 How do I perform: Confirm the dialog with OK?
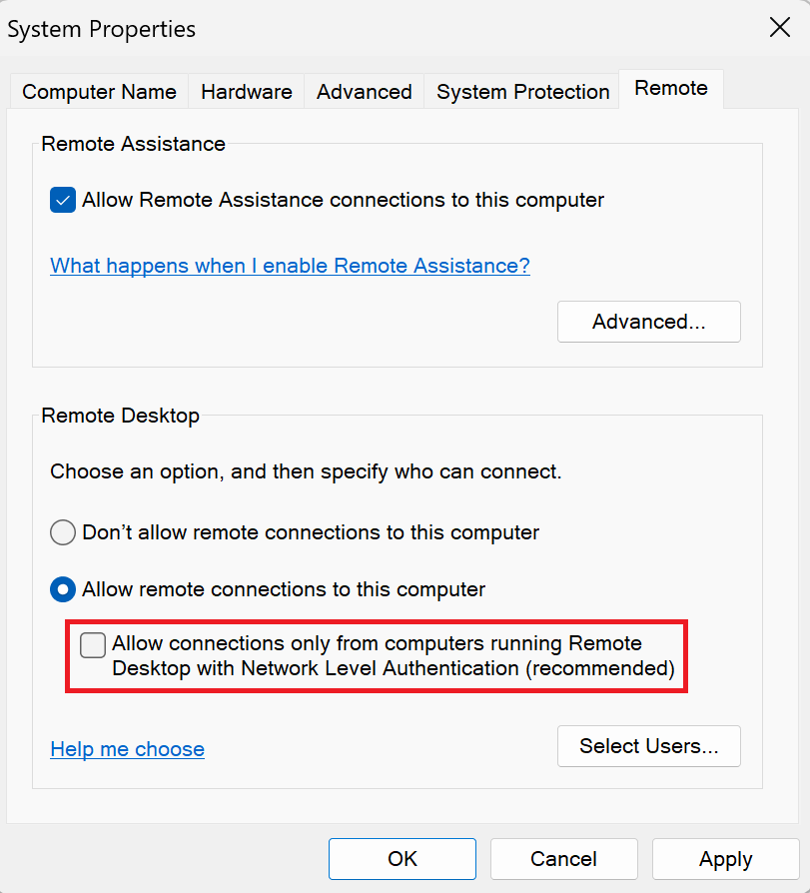click(x=403, y=859)
